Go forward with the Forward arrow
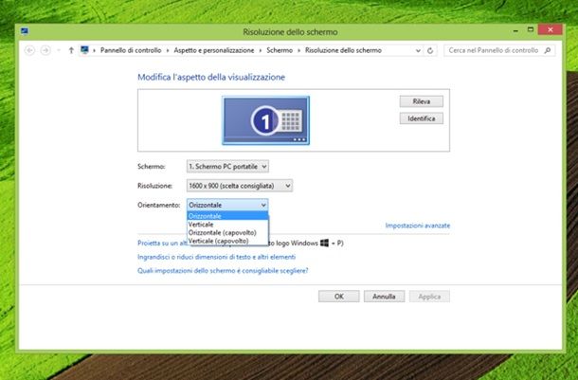578x380 pixels. point(45,50)
